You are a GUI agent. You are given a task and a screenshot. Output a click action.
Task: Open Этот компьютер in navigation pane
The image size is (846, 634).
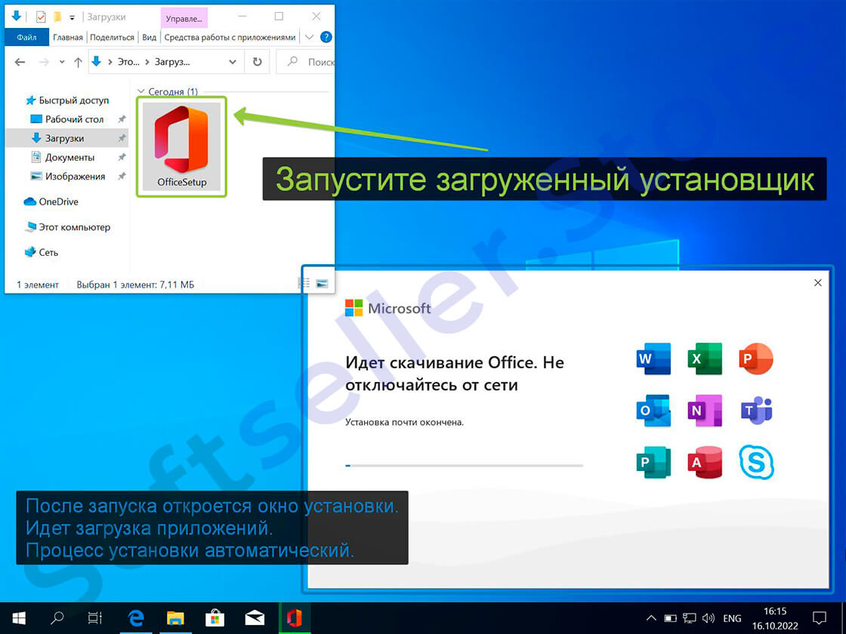coord(68,227)
